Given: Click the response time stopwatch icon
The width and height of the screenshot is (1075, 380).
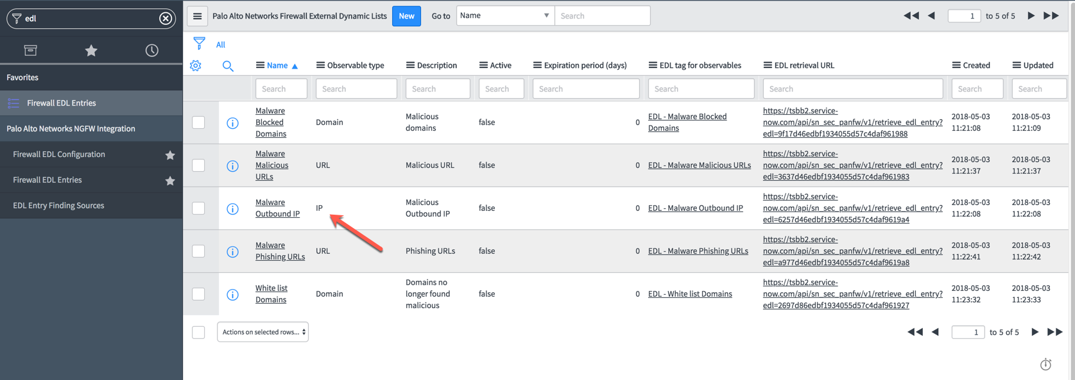Looking at the screenshot, I should click(1045, 364).
